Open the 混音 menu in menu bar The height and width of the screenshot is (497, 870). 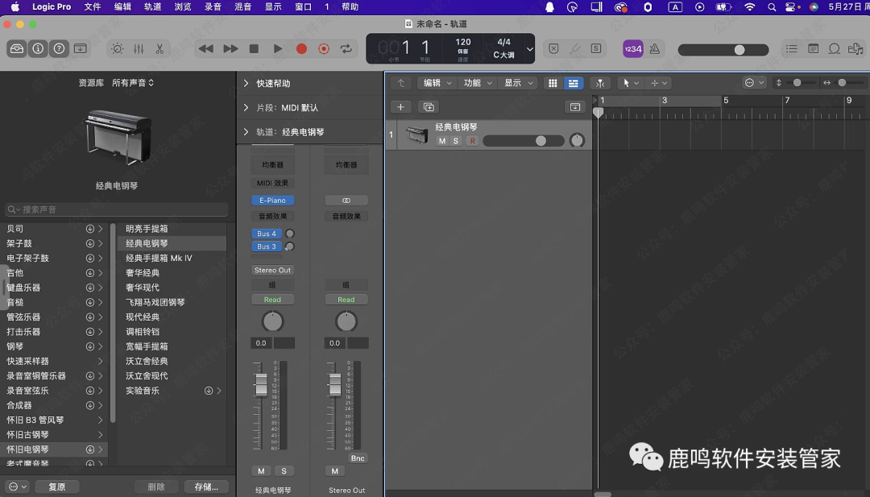(242, 7)
